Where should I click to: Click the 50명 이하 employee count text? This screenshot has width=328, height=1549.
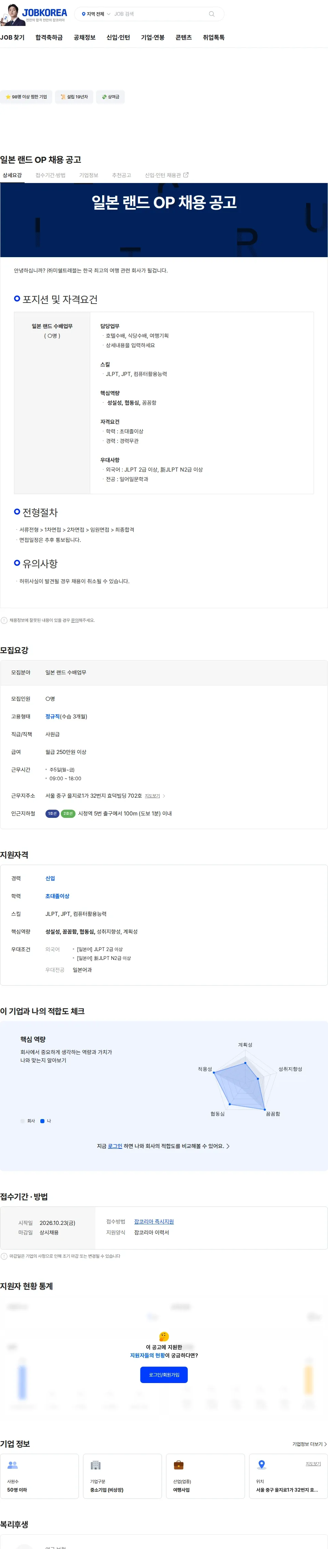pos(17,1490)
